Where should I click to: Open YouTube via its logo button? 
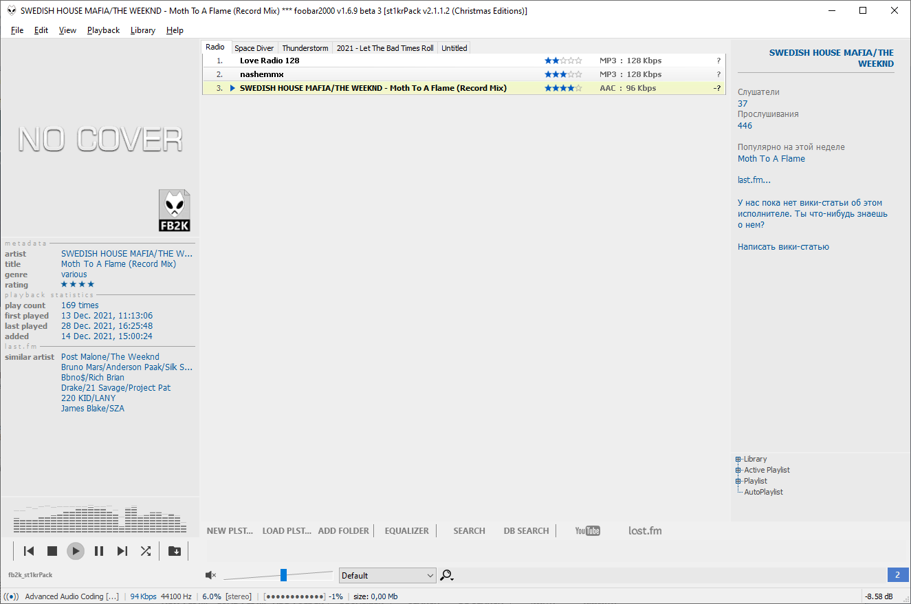click(x=588, y=530)
